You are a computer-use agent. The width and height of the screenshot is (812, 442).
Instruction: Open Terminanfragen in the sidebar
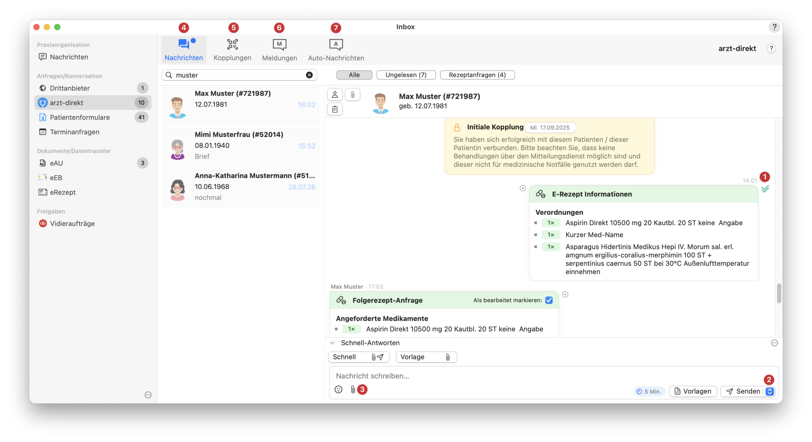(93, 132)
